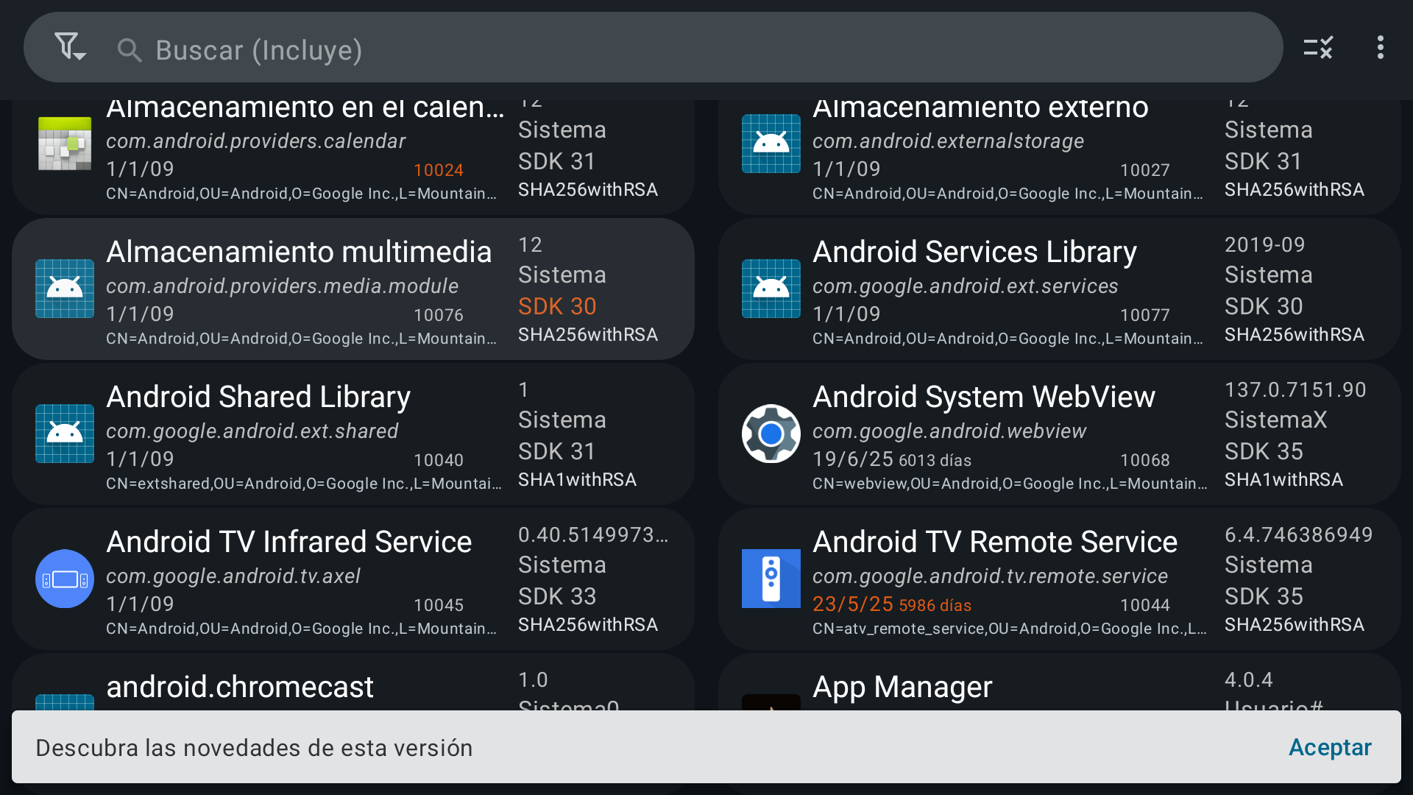Click UID 10045 on Infrared Service row
1413x795 pixels.
pos(439,605)
